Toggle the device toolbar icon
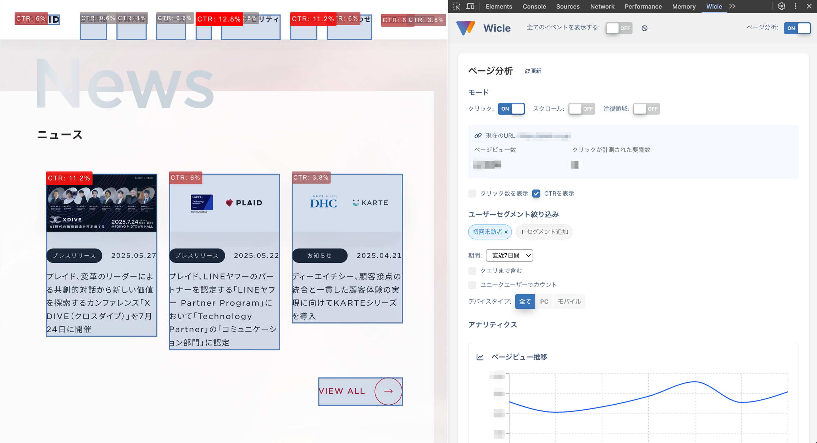 click(470, 6)
